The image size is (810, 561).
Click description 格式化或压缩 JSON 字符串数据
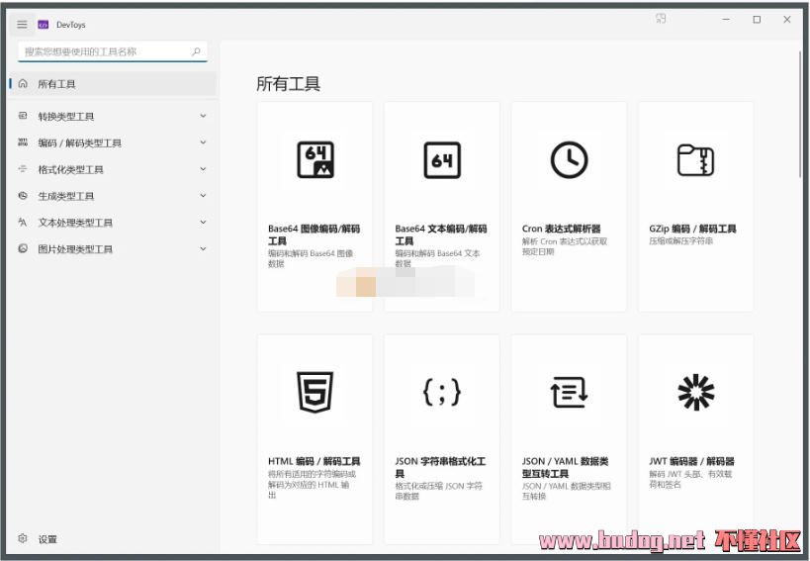point(438,491)
